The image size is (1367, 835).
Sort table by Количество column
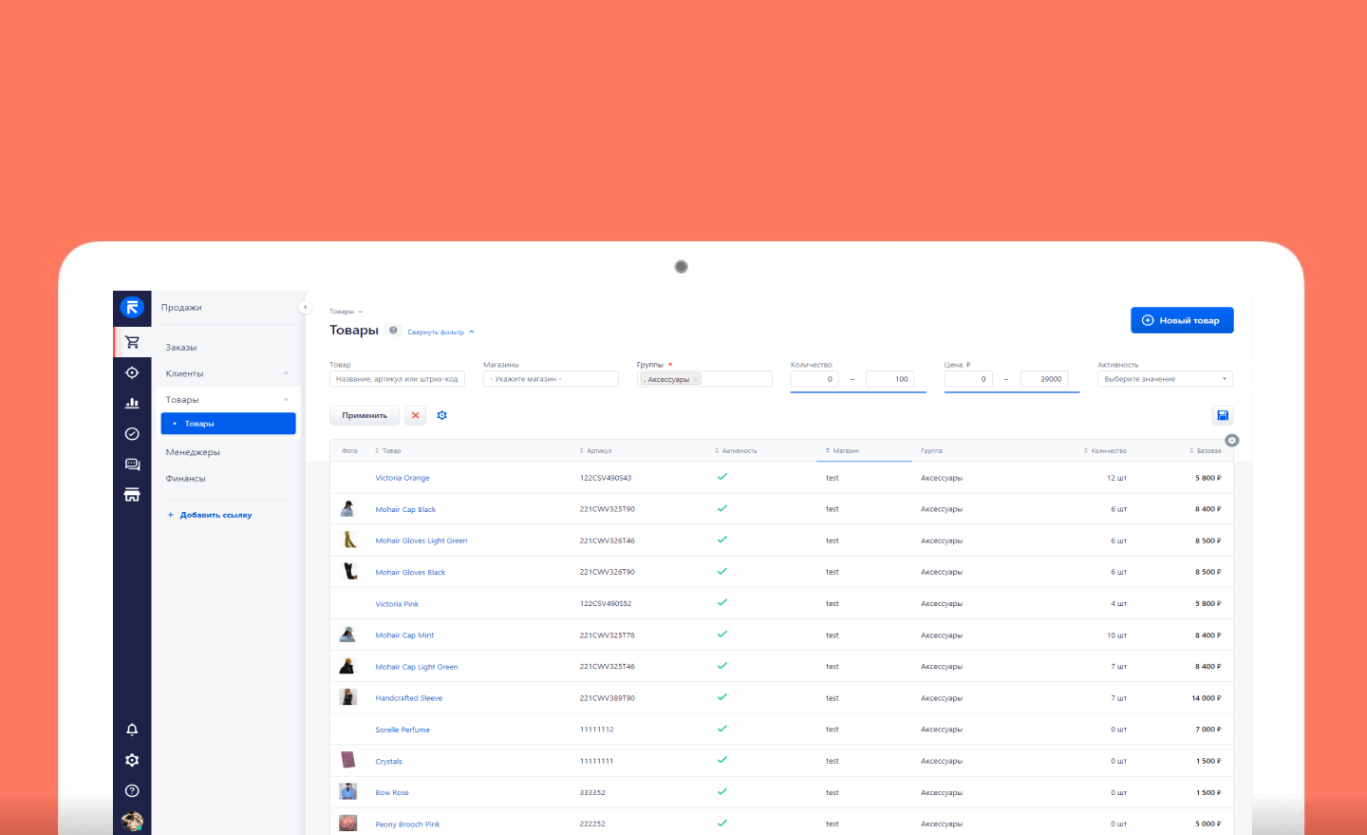(x=1105, y=451)
